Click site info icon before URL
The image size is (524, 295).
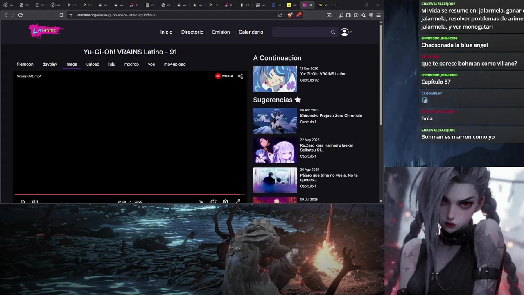coord(71,15)
